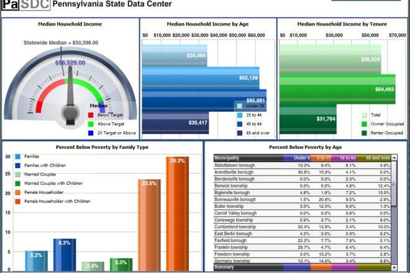Click the poverty table scrollbar thumb

(x=394, y=184)
